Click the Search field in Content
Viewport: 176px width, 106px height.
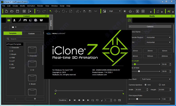[25, 39]
